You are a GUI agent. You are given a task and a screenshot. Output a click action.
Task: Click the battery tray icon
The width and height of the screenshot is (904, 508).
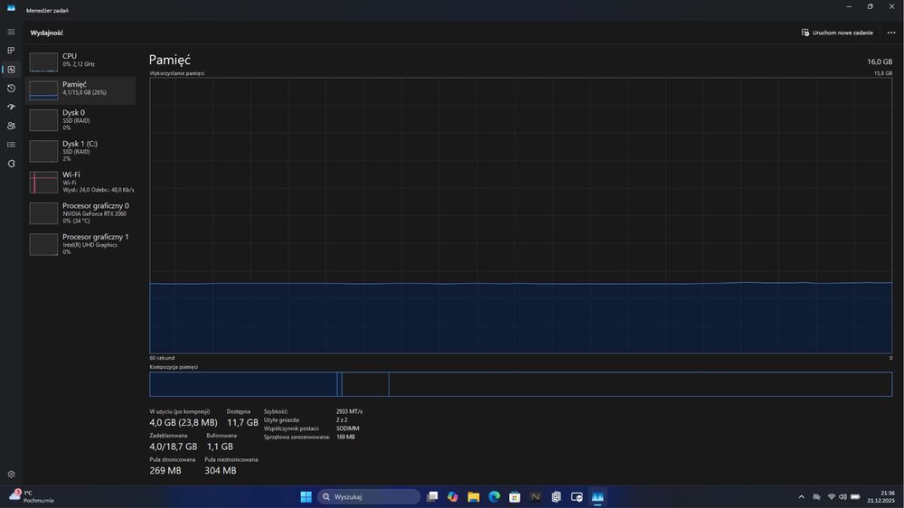(x=855, y=497)
